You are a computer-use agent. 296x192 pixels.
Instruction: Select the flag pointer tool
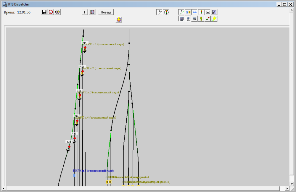[159, 12]
